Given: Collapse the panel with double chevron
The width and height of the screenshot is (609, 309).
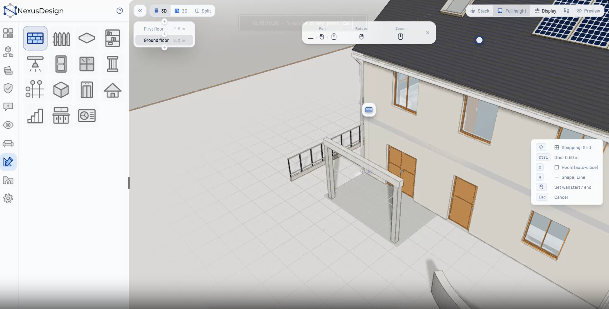Looking at the screenshot, I should coord(140,11).
